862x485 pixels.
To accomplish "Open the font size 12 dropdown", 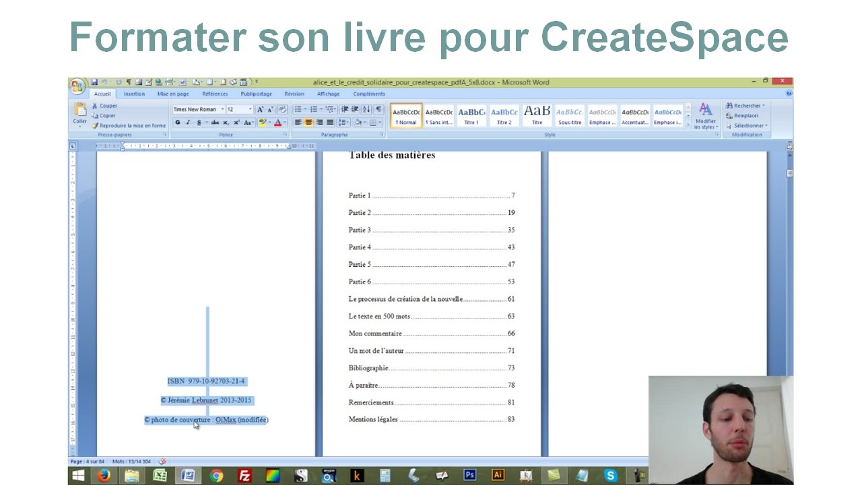I will tap(251, 109).
